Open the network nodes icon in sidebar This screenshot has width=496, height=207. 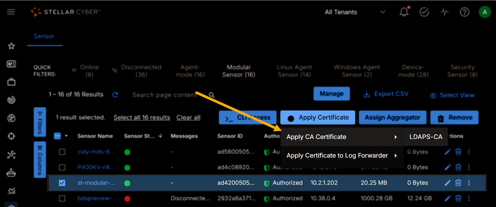tap(11, 154)
